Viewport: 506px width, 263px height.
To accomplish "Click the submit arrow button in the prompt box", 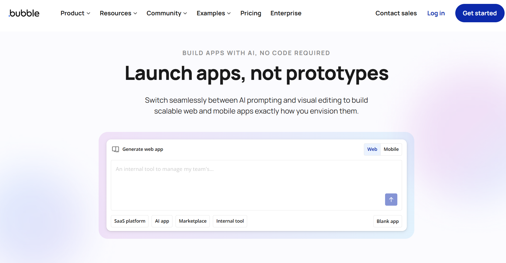I will 391,200.
